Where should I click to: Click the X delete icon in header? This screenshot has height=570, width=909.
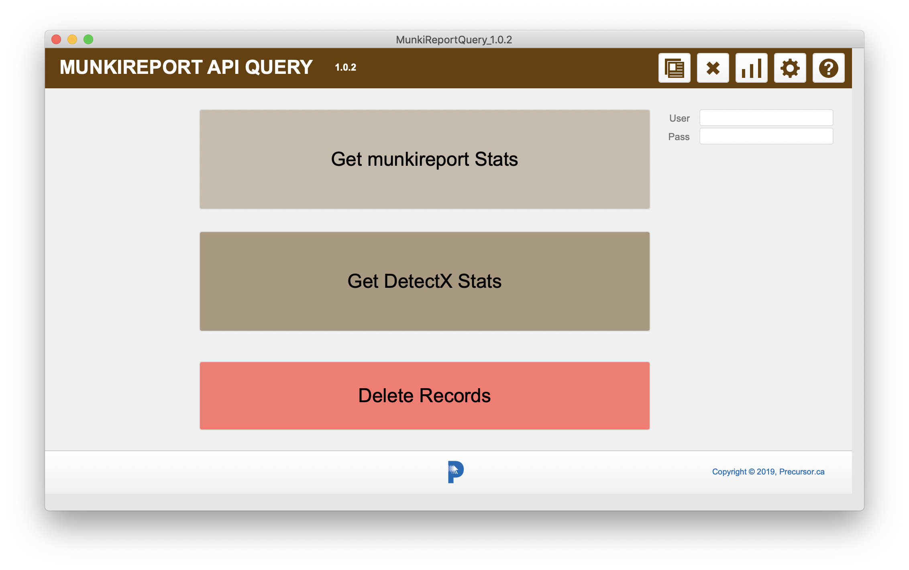pos(713,68)
